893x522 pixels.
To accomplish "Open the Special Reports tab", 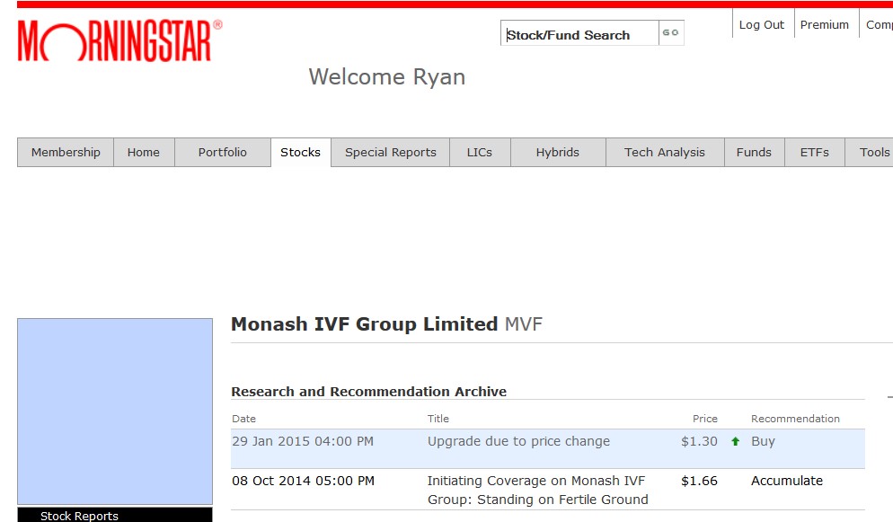I will [x=391, y=153].
